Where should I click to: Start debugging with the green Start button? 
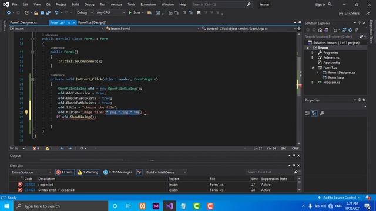(x=135, y=13)
